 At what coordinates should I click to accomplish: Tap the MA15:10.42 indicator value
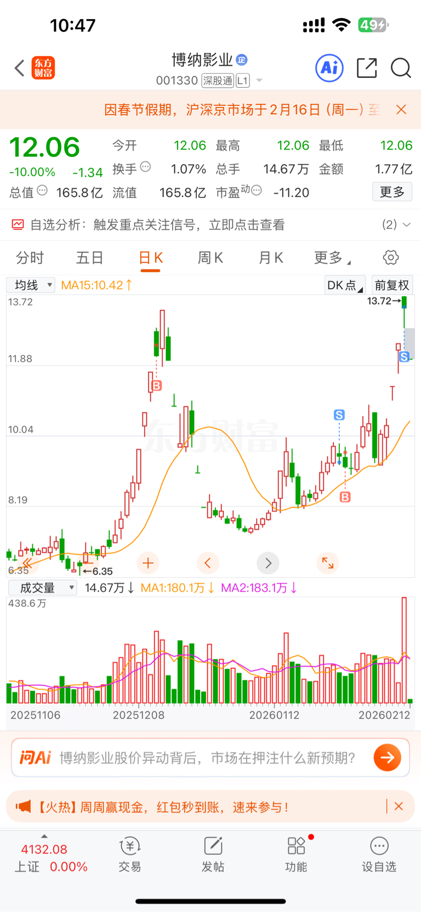click(x=96, y=285)
